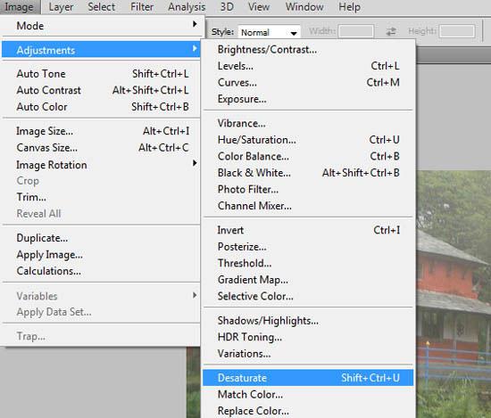The height and width of the screenshot is (418, 491).
Task: Select Exposure adjustment
Action: click(308, 99)
